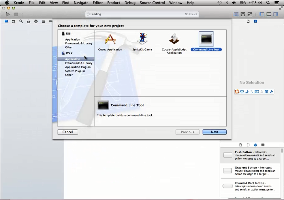This screenshot has height=200, width=284.
Task: Select Framework & Library under iOS
Action: point(79,44)
